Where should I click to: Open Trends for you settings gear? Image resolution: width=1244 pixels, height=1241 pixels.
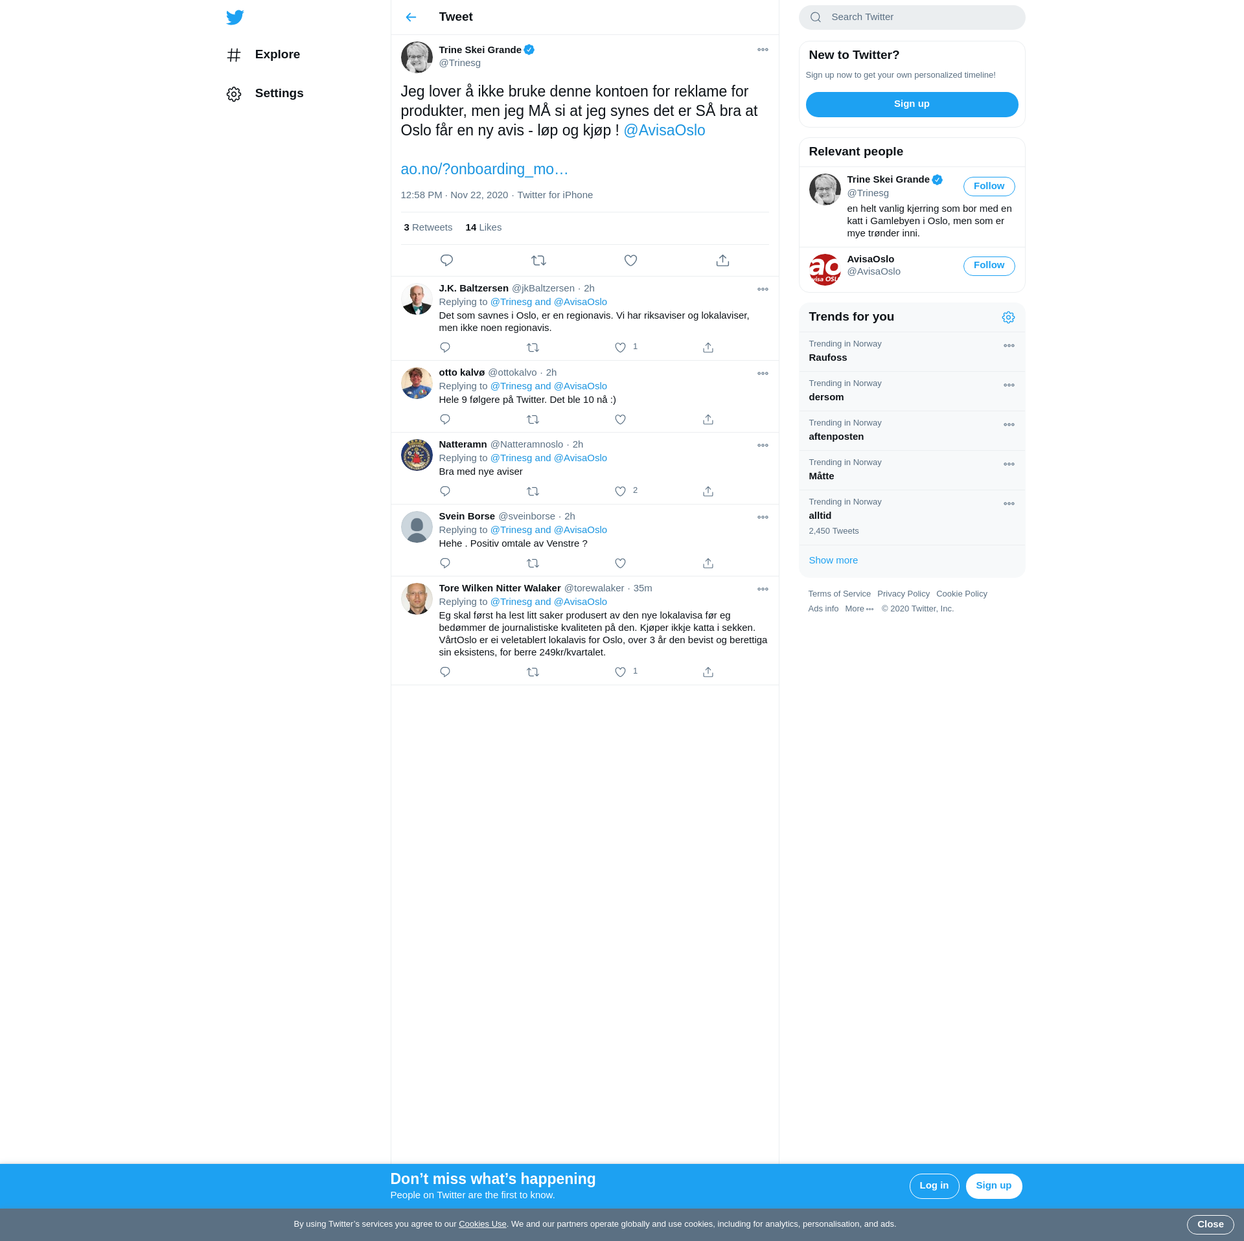(1008, 317)
